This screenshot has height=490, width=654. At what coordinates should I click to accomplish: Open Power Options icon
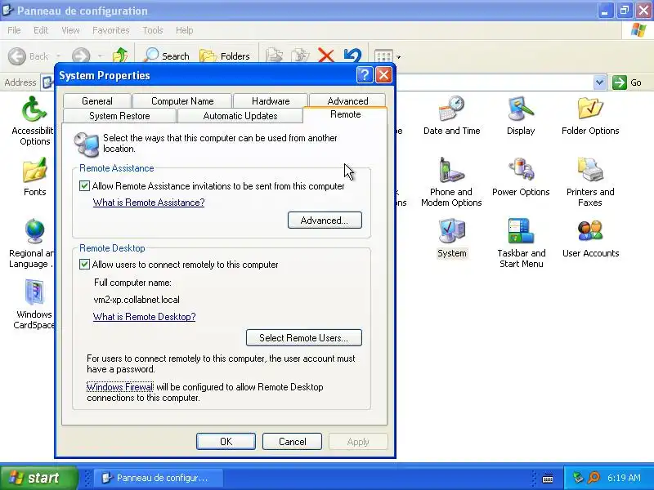tap(521, 176)
